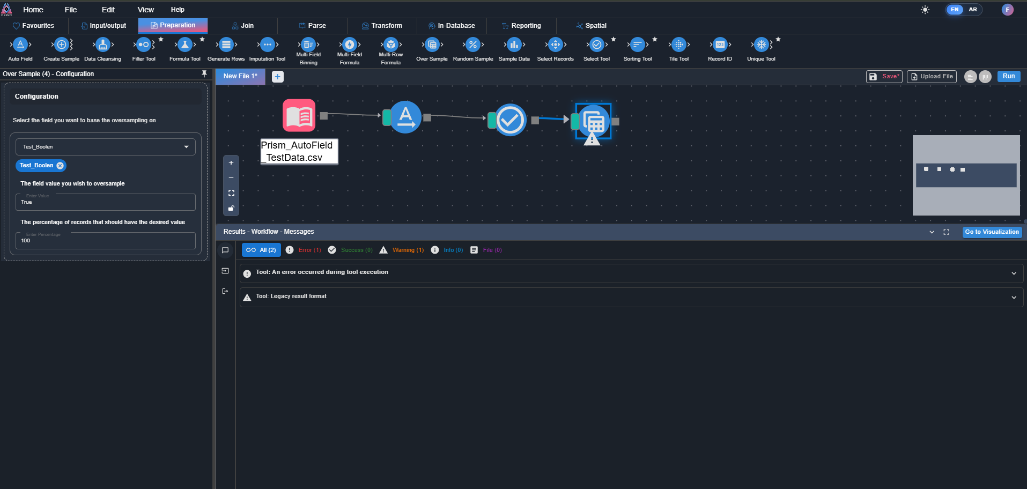
Task: Open the Edit menu
Action: 108,10
